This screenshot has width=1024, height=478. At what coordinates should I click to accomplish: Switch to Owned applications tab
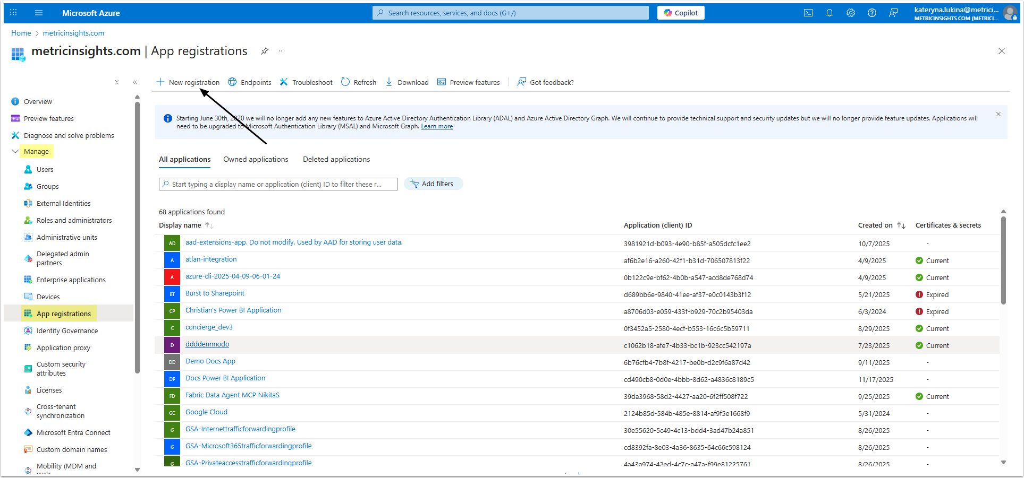coord(256,159)
